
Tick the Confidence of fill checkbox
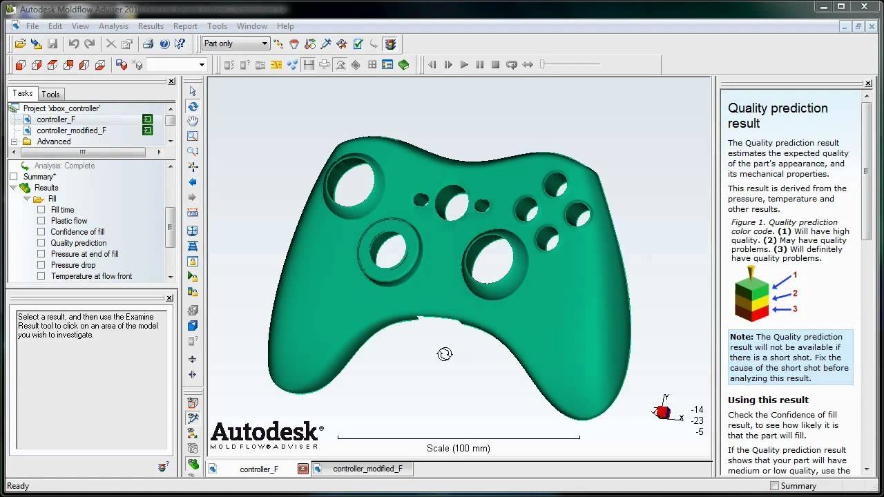(x=41, y=232)
